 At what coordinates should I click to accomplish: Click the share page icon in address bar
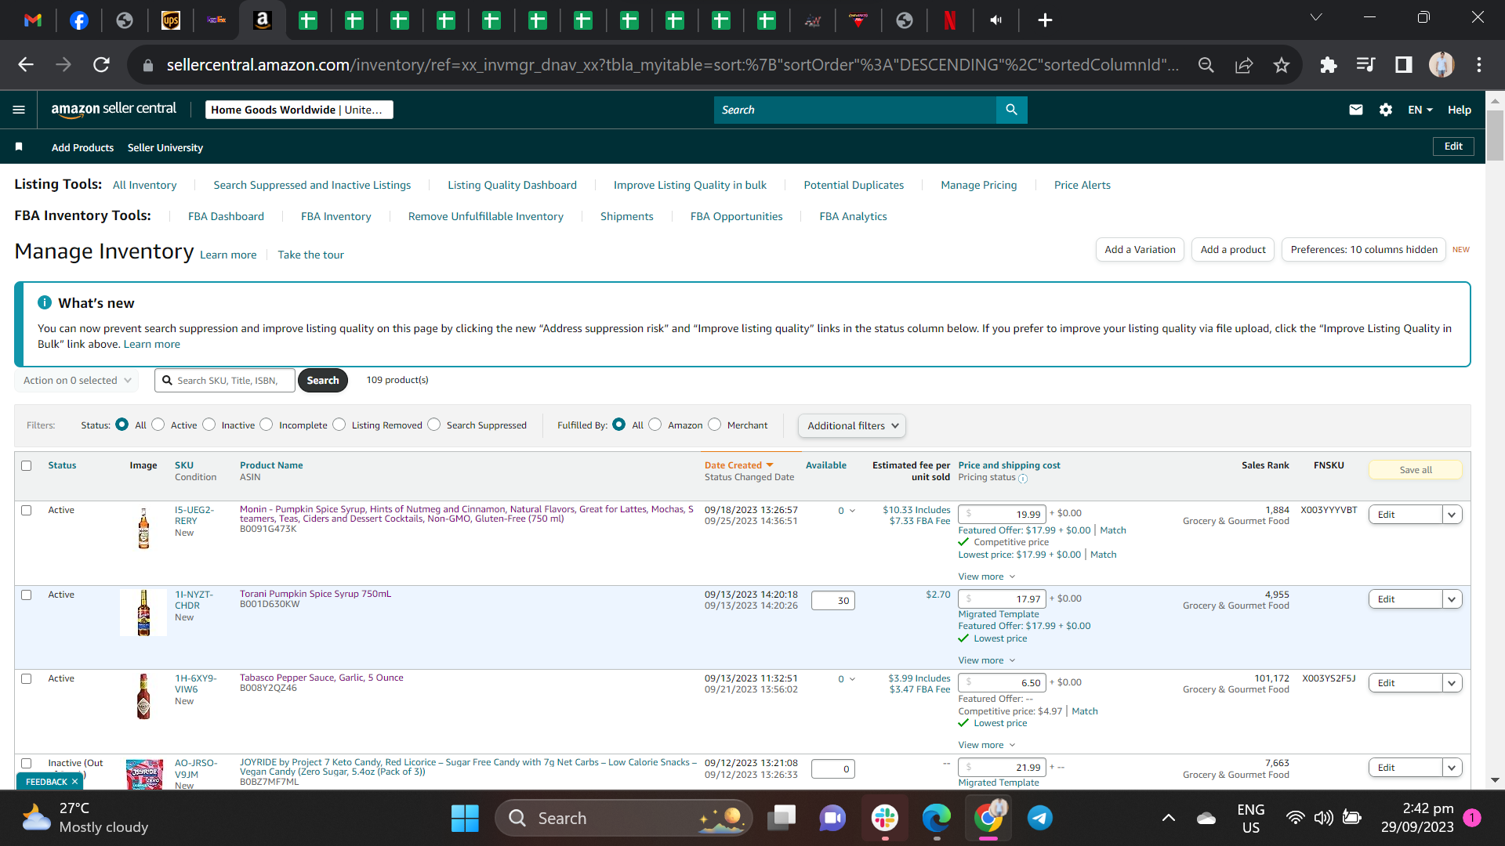click(x=1244, y=65)
